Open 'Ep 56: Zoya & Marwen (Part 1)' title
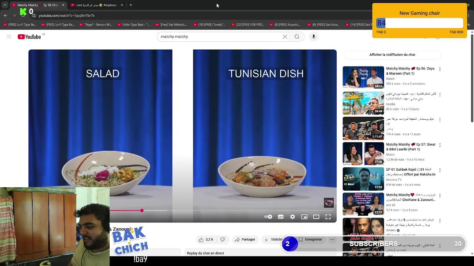474x266 pixels. click(410, 71)
